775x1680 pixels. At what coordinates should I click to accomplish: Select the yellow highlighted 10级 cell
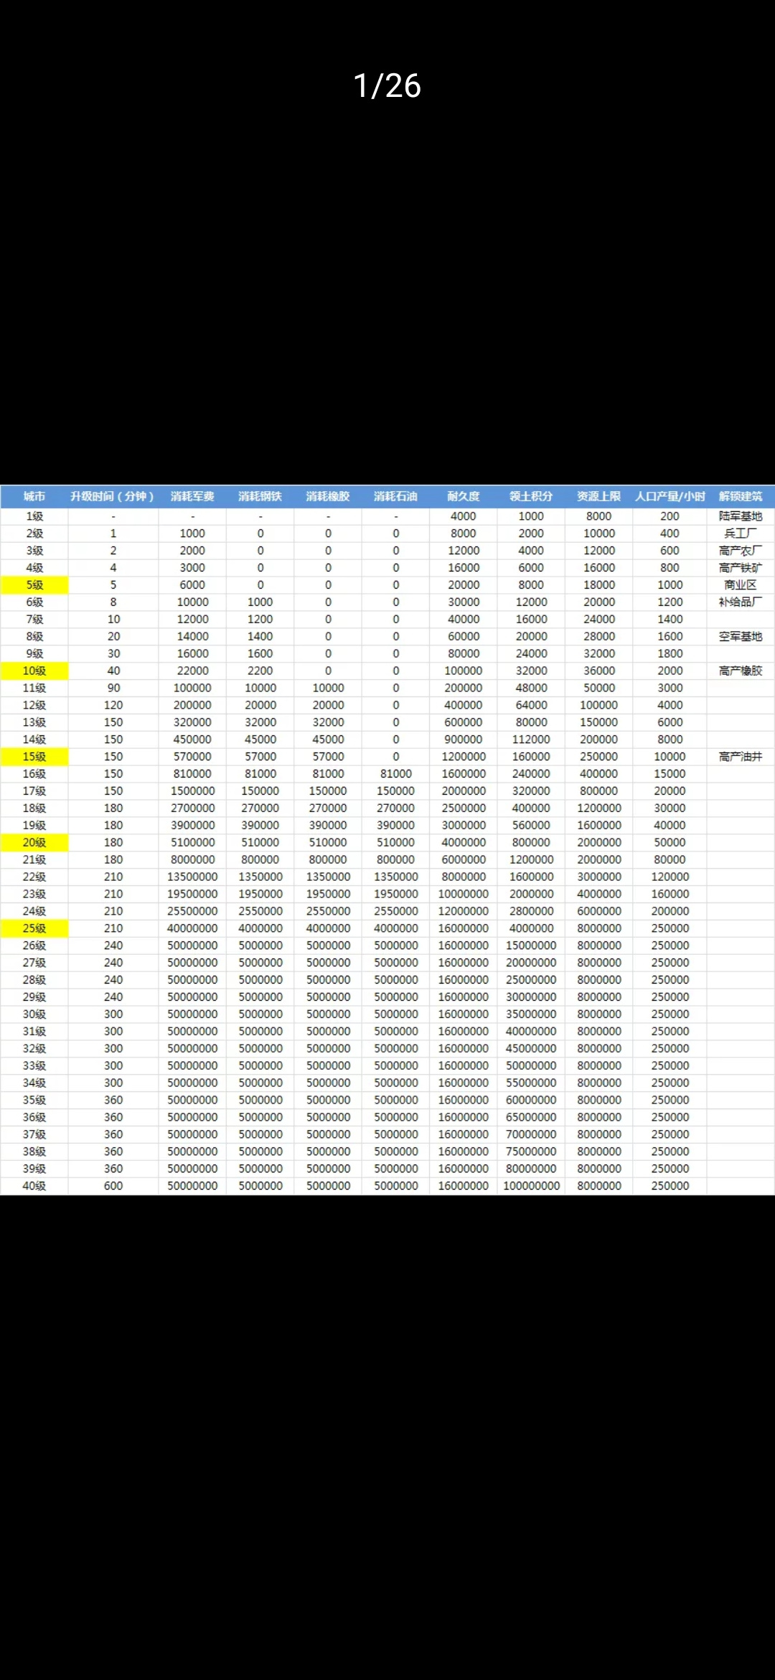[34, 671]
